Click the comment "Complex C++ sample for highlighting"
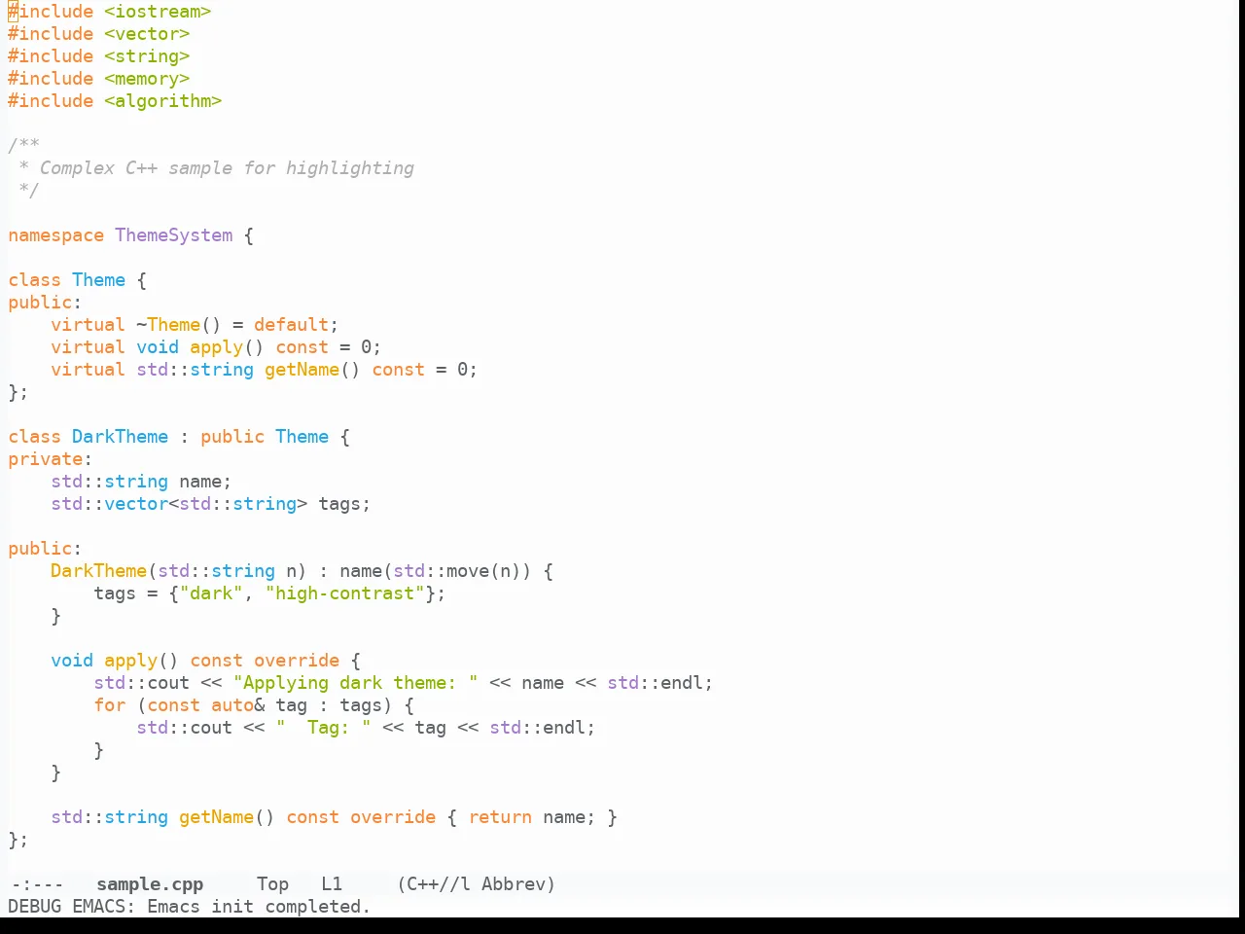This screenshot has width=1245, height=934. 227,168
